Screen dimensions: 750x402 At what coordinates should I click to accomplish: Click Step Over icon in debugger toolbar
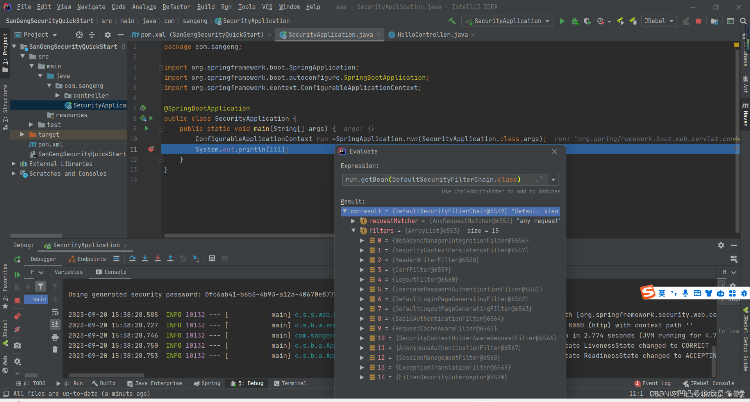click(132, 258)
